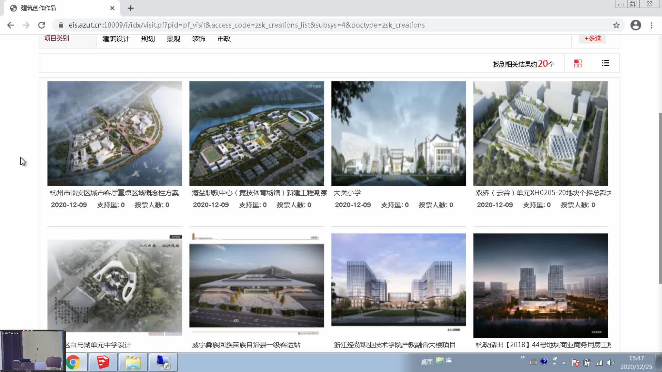Open 双桥(云谷)单元XH0205-20地块 title link
The image size is (662, 372).
point(543,193)
